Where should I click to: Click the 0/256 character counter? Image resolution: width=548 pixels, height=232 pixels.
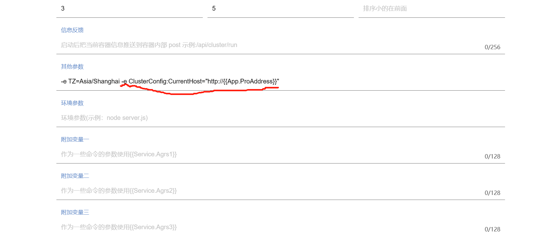(x=492, y=47)
